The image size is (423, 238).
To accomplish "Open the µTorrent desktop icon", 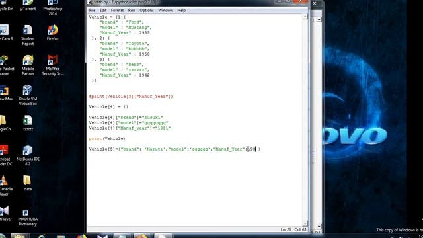I will coord(28,5).
